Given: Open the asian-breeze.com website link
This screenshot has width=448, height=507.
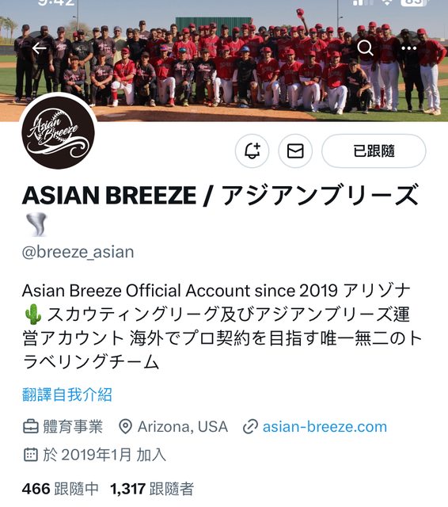Looking at the screenshot, I should click(x=325, y=427).
